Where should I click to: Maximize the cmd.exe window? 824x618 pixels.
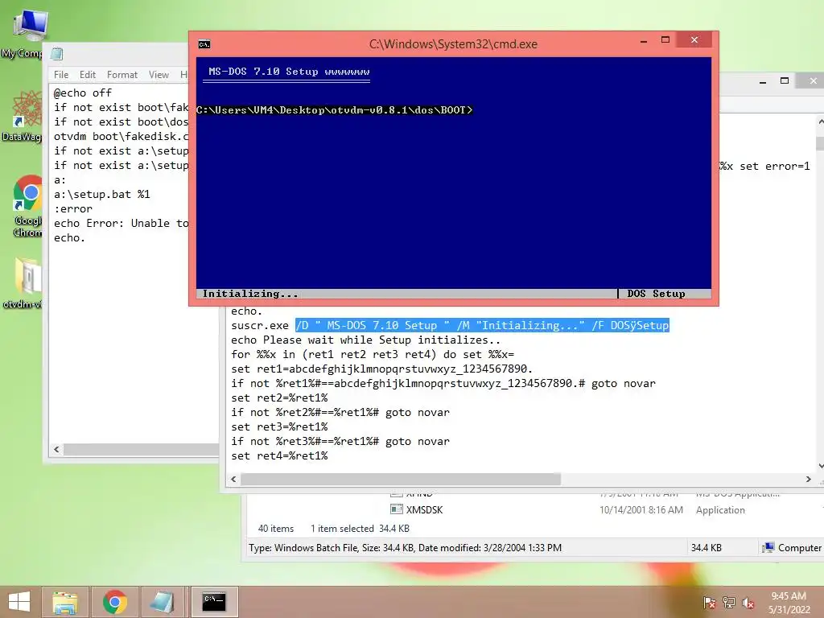665,40
